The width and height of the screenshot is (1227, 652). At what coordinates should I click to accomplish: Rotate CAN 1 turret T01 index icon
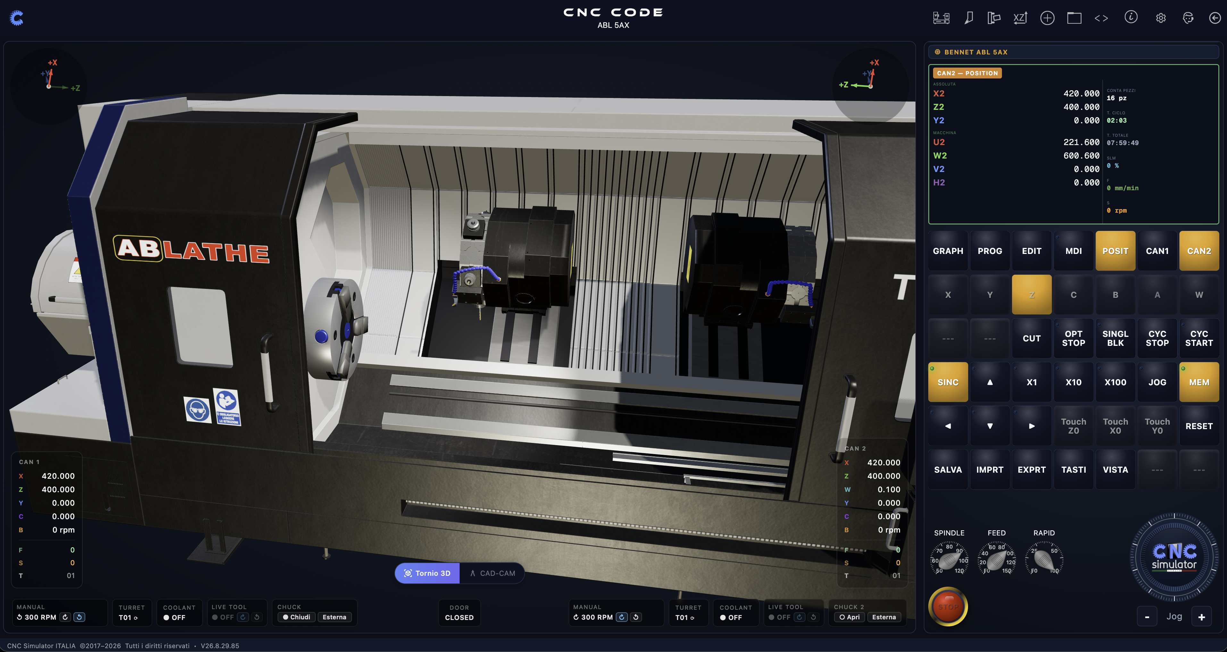click(x=136, y=618)
